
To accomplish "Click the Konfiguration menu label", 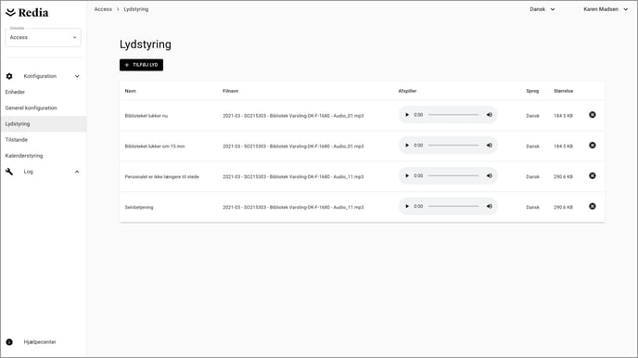I will (x=40, y=76).
